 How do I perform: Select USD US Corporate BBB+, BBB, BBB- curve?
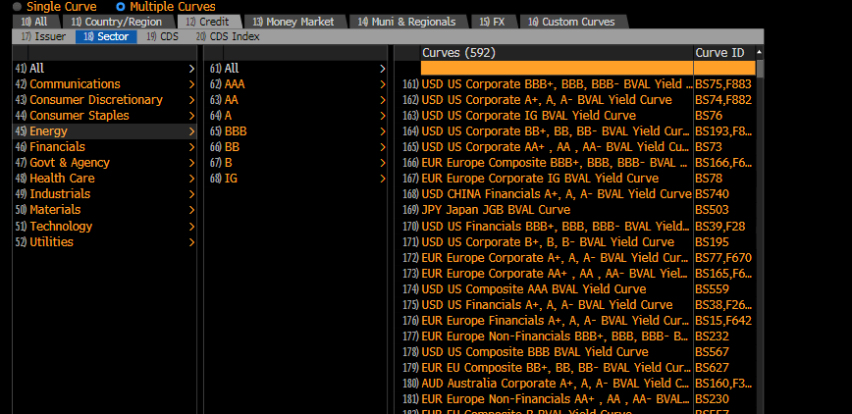coord(557,84)
